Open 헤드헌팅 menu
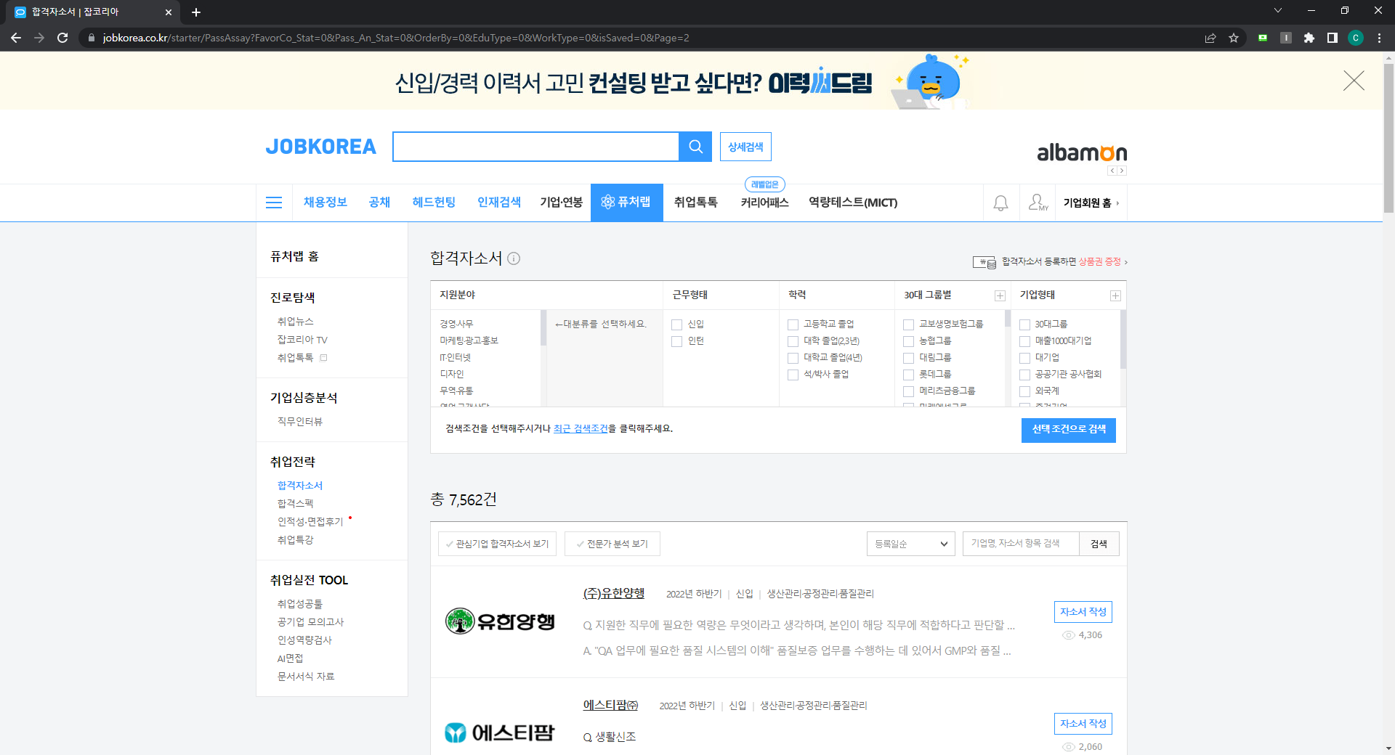The height and width of the screenshot is (755, 1395). (x=434, y=203)
